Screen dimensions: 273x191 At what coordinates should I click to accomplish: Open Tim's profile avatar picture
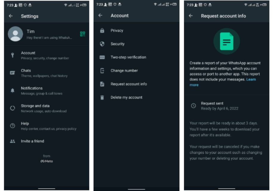[x=15, y=34]
